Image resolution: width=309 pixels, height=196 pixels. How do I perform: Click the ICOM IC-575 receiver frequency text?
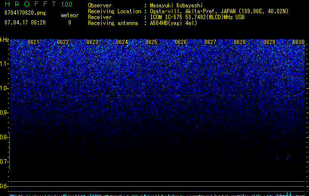click(197, 17)
